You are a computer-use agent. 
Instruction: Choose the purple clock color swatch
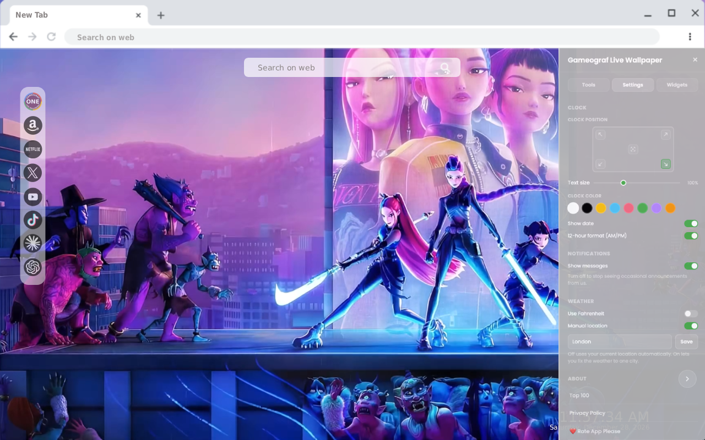click(x=657, y=208)
